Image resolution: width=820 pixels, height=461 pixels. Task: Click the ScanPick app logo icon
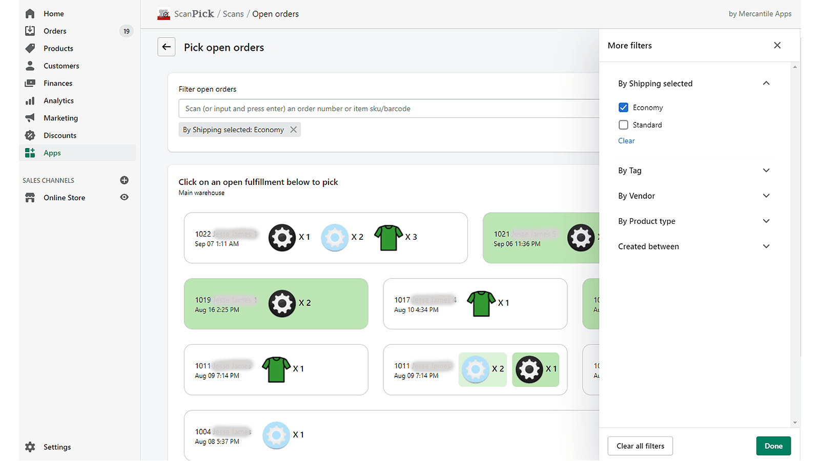[x=163, y=14]
